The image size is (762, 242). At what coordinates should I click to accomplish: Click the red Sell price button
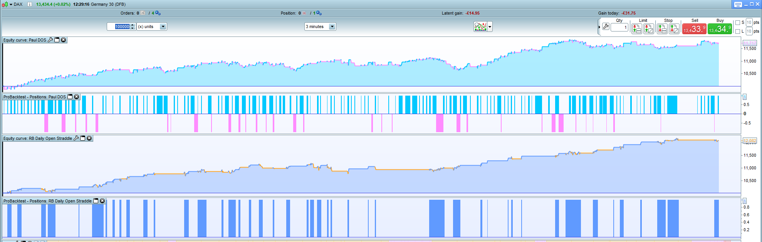coord(694,29)
